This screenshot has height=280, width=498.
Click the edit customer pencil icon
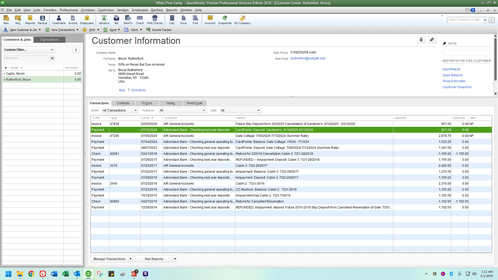[432, 40]
